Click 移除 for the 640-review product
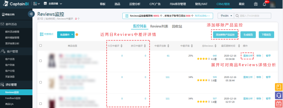The image size is (283, 108). [259, 56]
